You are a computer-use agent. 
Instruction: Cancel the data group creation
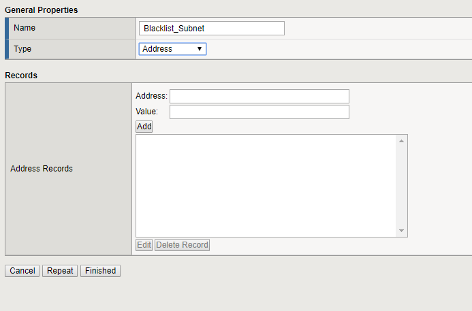tap(22, 271)
